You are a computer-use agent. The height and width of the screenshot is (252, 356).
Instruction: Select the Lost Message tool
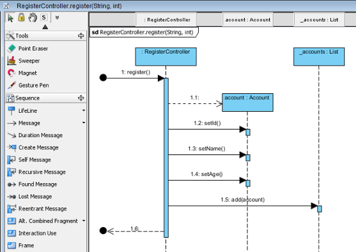29,196
